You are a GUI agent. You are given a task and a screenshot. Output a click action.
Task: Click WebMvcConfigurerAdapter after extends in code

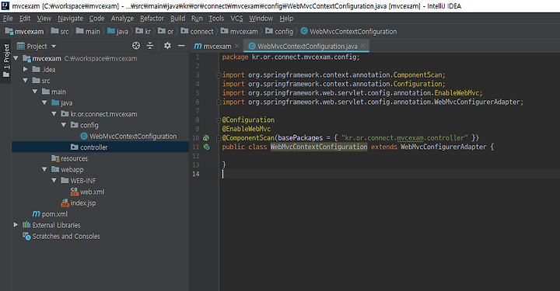(443, 147)
